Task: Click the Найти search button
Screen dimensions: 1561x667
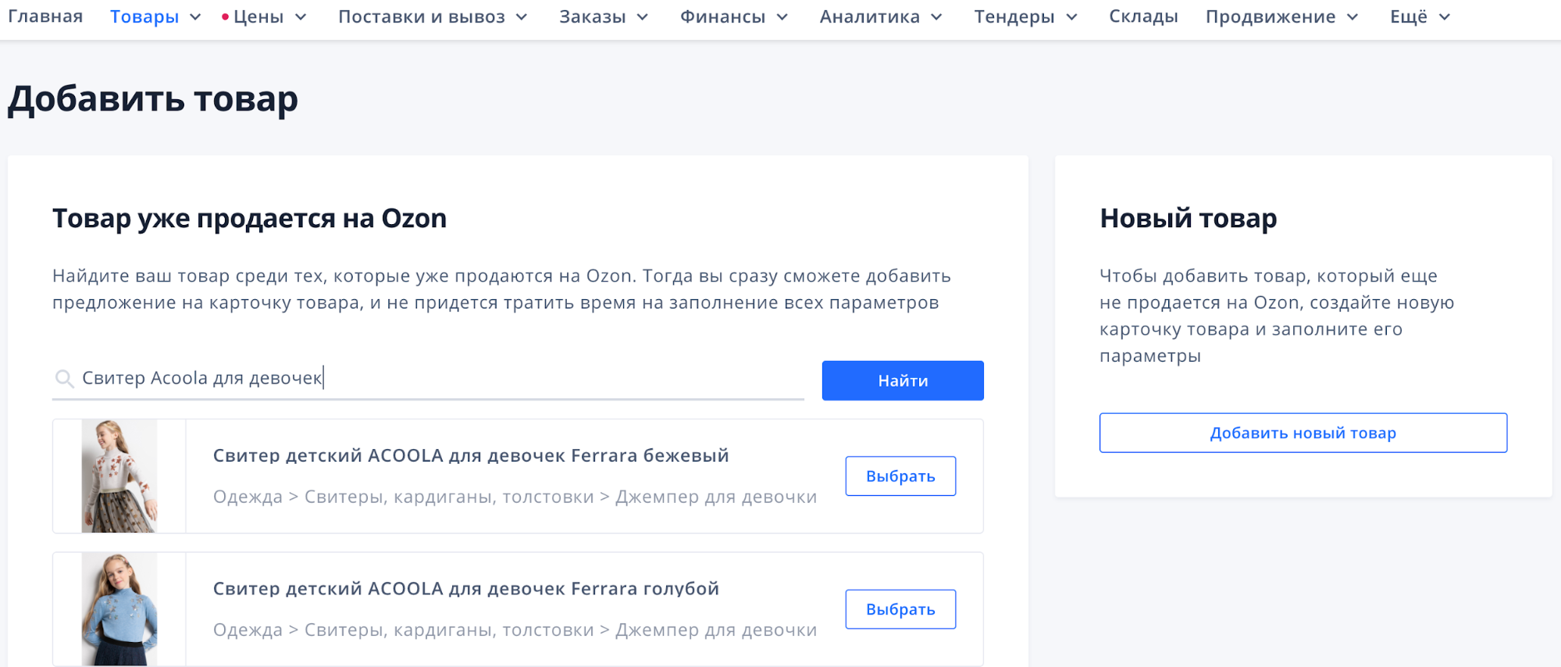Action: pyautogui.click(x=903, y=380)
